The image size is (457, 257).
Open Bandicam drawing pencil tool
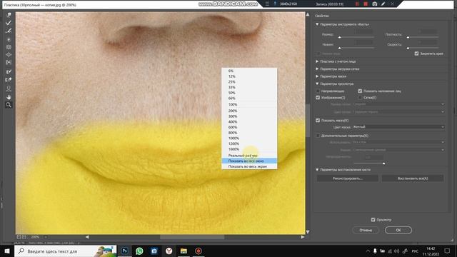(x=383, y=4)
